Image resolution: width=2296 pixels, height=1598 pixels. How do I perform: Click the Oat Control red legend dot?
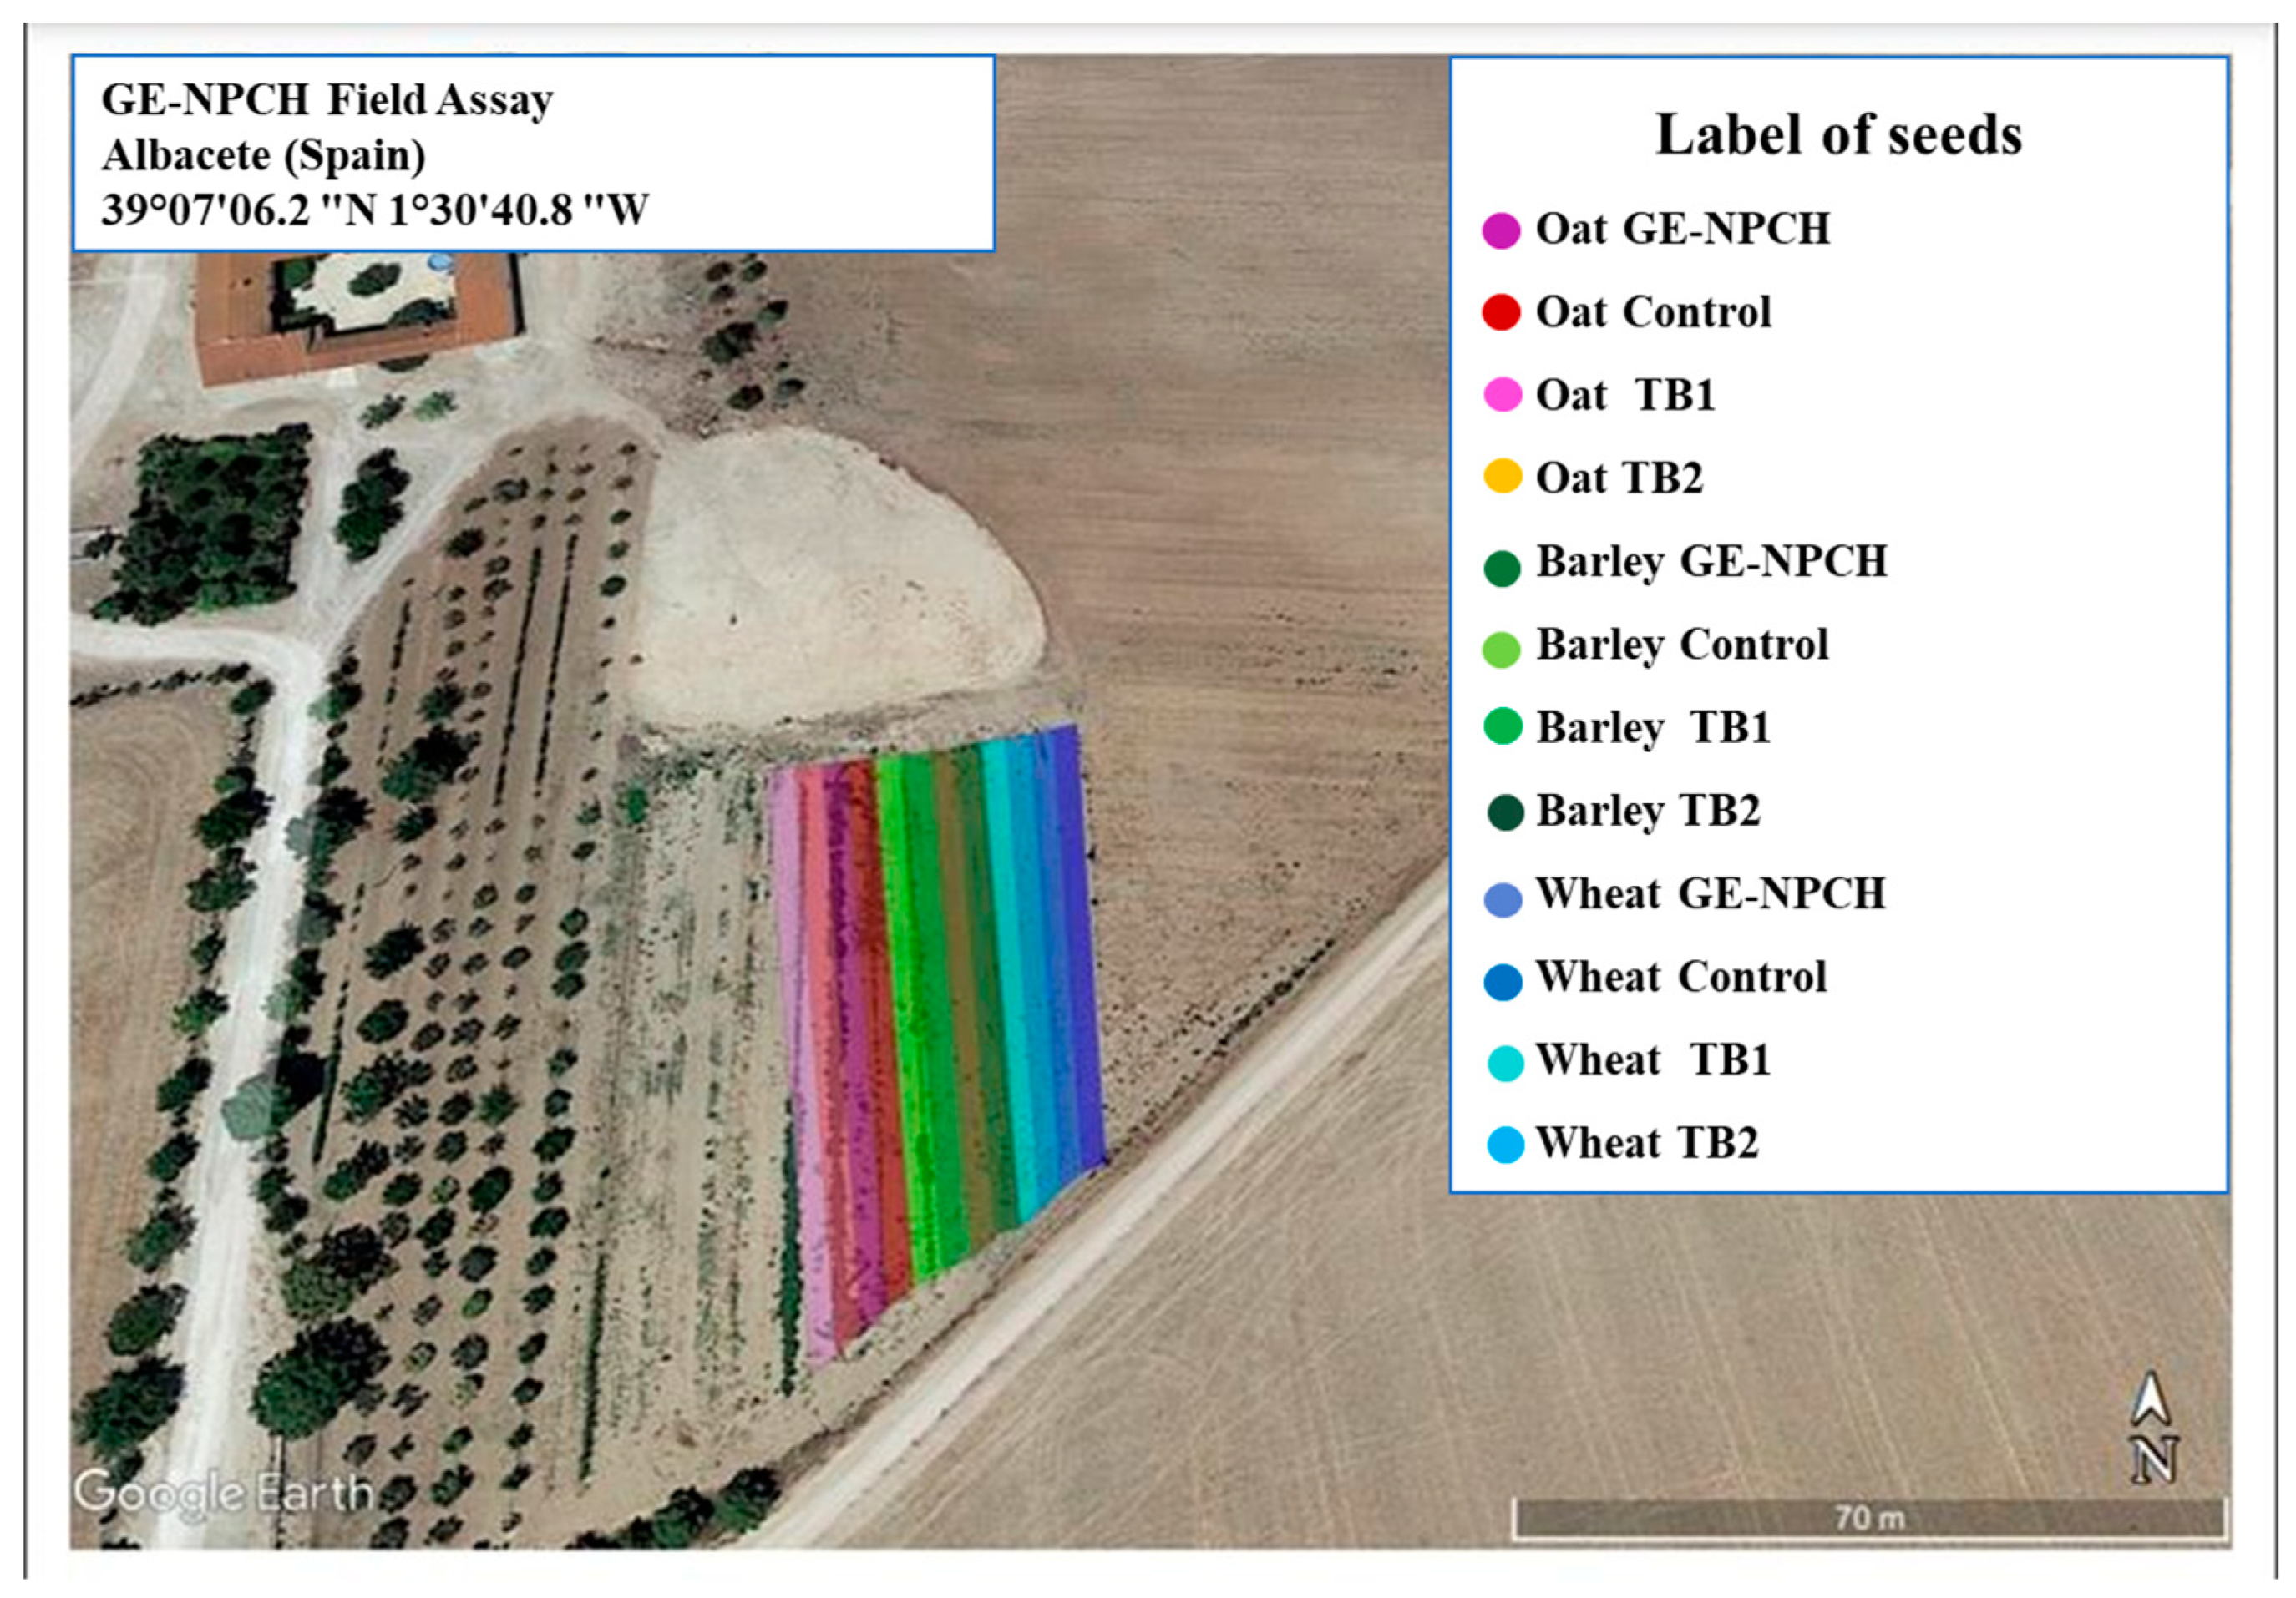pos(1501,313)
